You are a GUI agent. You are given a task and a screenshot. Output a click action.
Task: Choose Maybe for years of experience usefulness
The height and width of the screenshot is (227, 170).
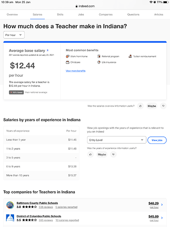[x=102, y=154]
